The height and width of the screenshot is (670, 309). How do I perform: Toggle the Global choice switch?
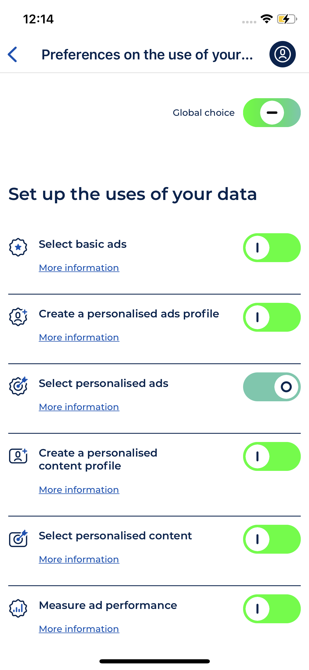pyautogui.click(x=272, y=113)
